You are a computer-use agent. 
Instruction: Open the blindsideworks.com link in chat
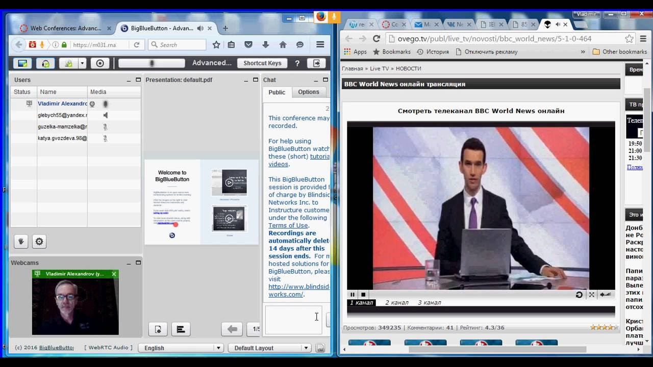tap(299, 291)
